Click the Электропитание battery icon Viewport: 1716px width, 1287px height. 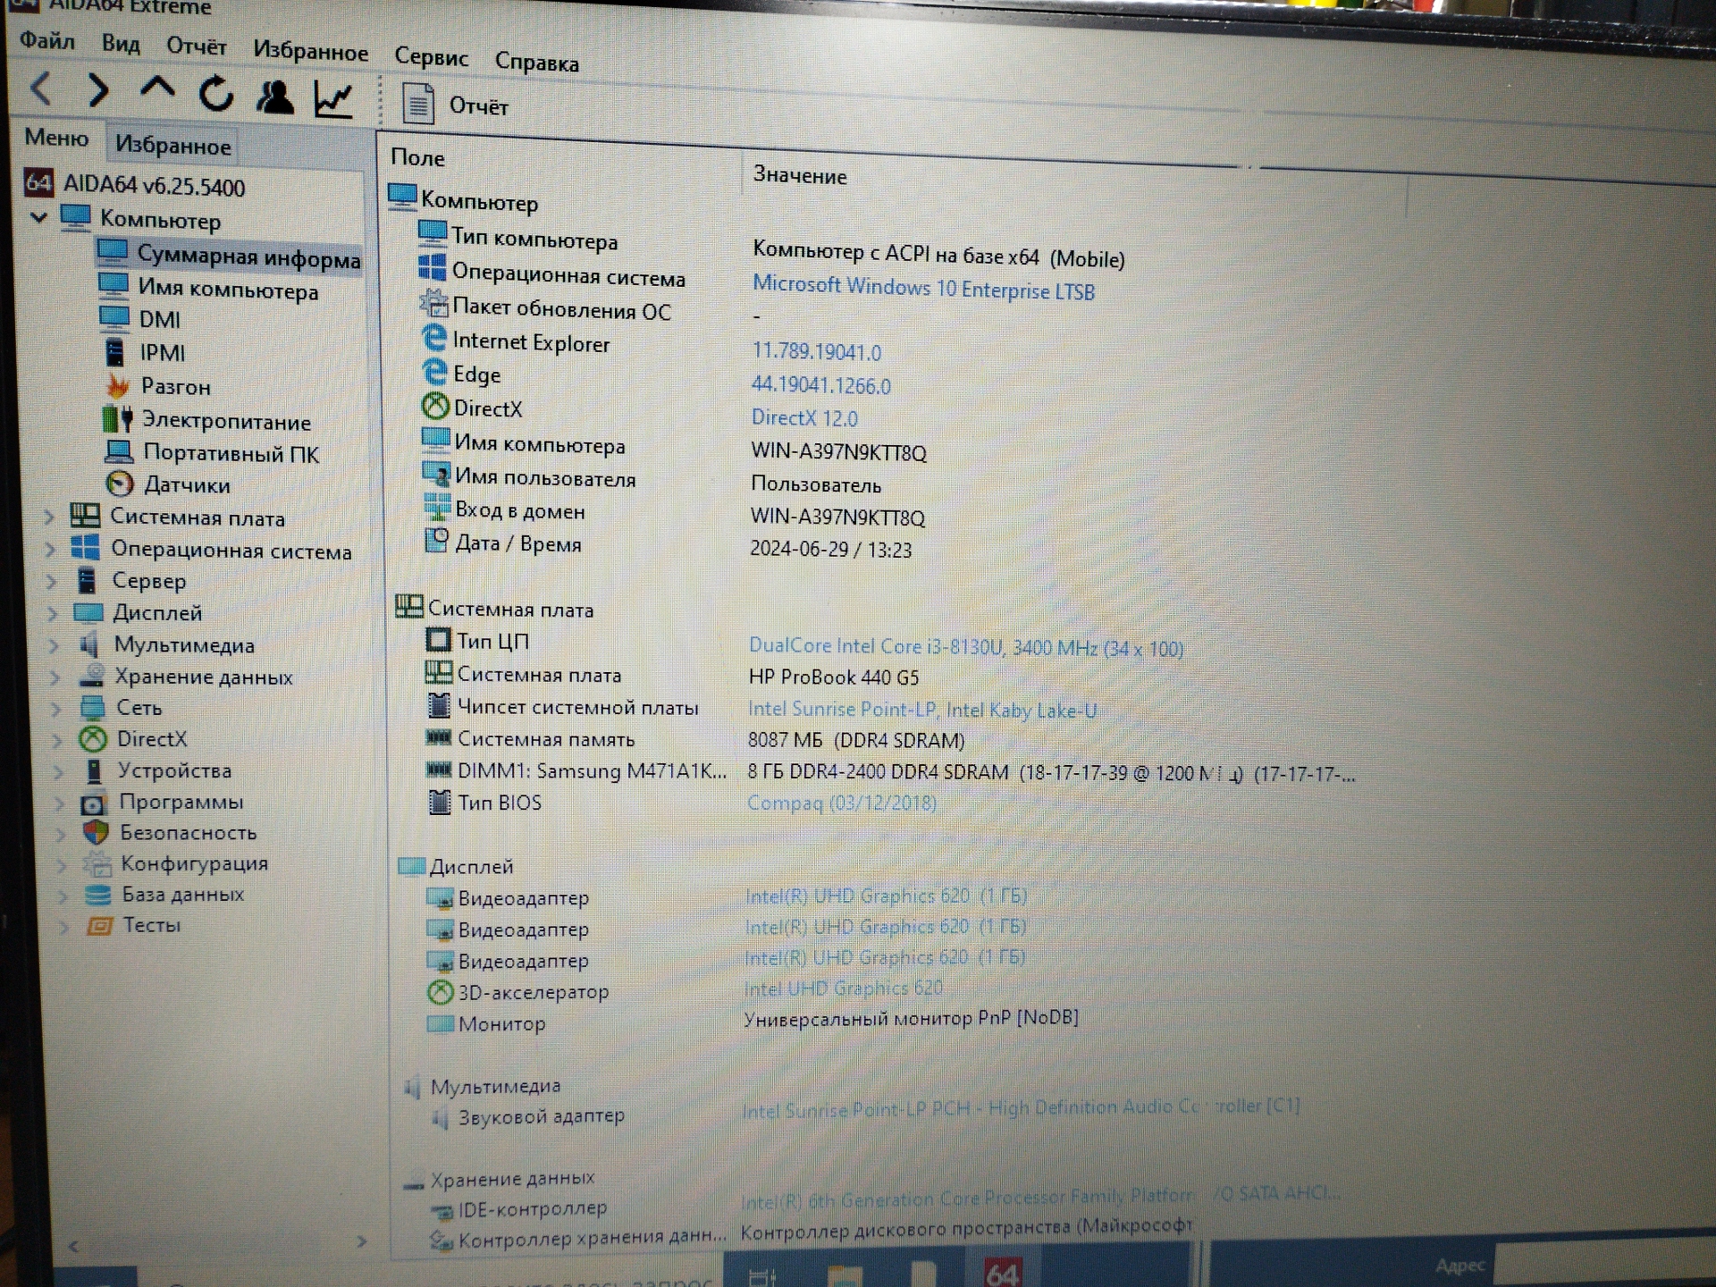117,418
